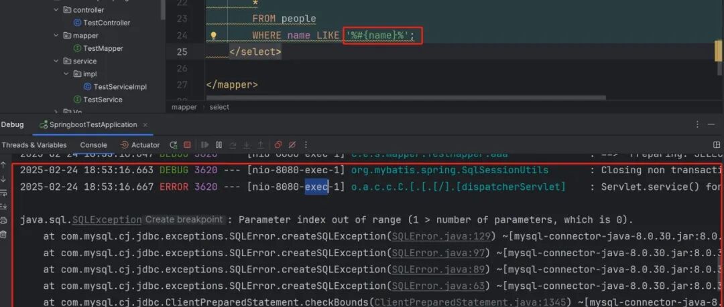The image size is (724, 307).
Task: Click the impl folder icon
Action: tap(78, 74)
